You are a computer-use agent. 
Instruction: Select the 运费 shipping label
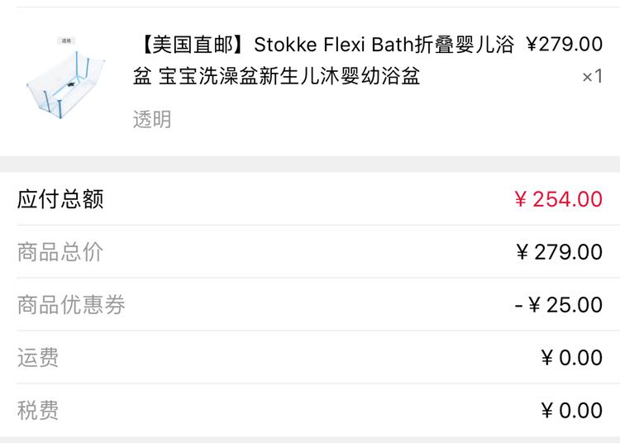38,358
